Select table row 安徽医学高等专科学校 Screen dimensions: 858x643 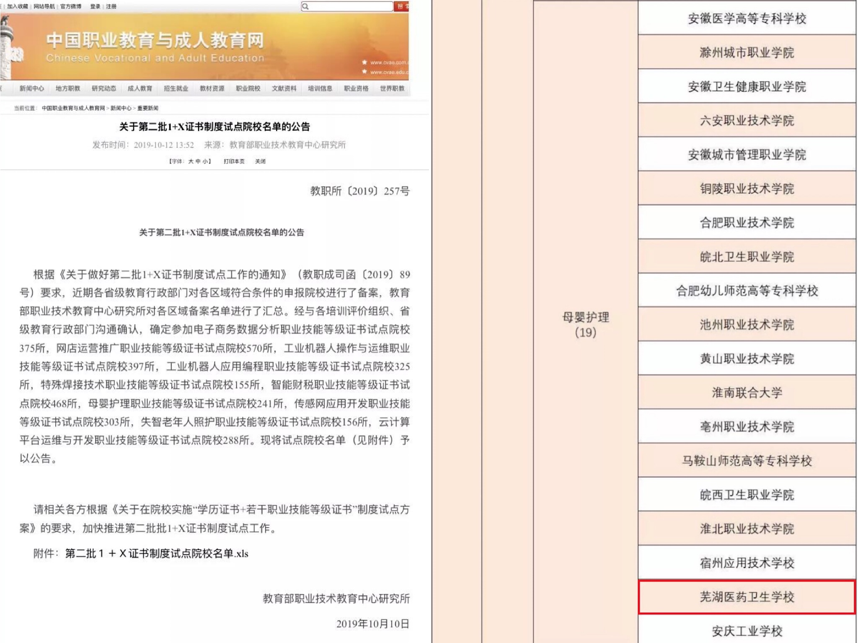747,18
